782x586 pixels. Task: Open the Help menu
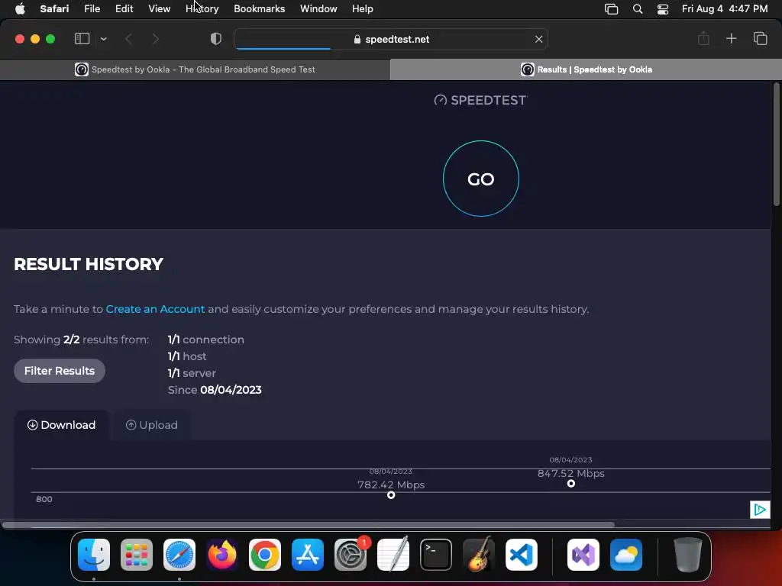pyautogui.click(x=363, y=8)
